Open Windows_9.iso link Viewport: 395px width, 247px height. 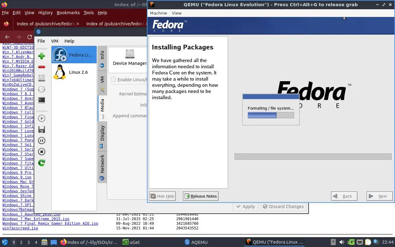coord(17,177)
